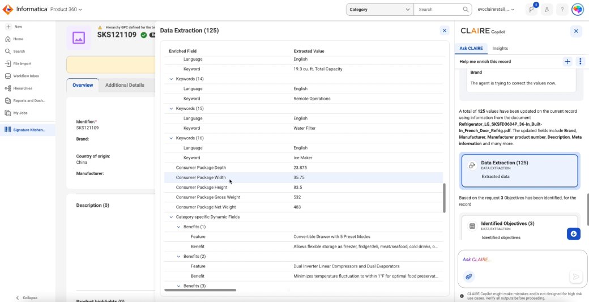Switch to the Insights tab

point(500,49)
